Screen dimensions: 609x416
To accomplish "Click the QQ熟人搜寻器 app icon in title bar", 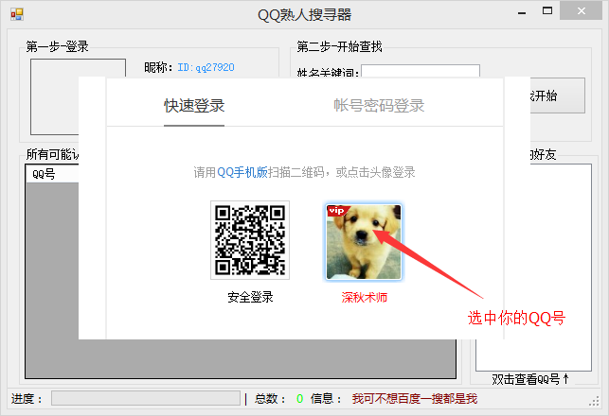I will 17,14.
